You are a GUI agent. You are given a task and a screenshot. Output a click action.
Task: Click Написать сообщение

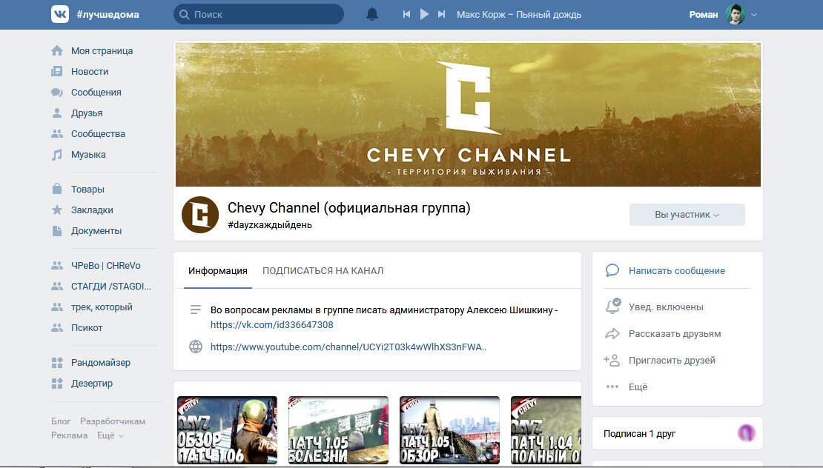click(676, 270)
